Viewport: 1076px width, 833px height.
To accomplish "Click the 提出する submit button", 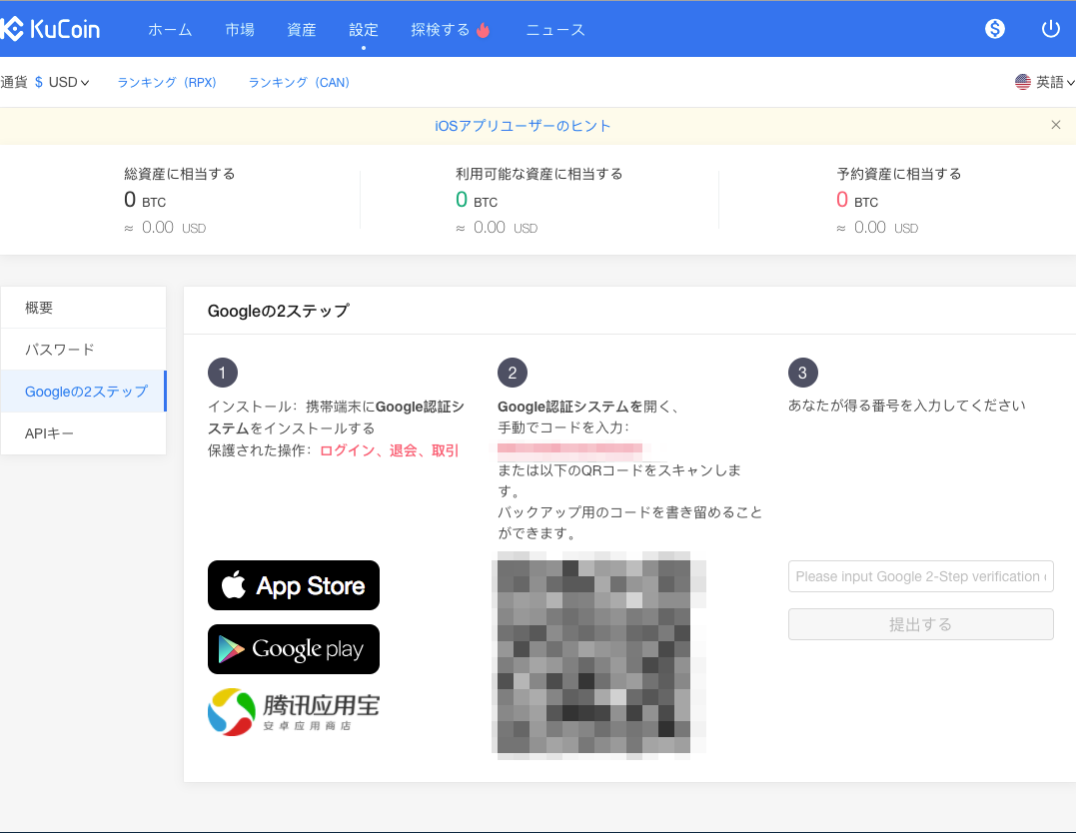I will point(920,624).
